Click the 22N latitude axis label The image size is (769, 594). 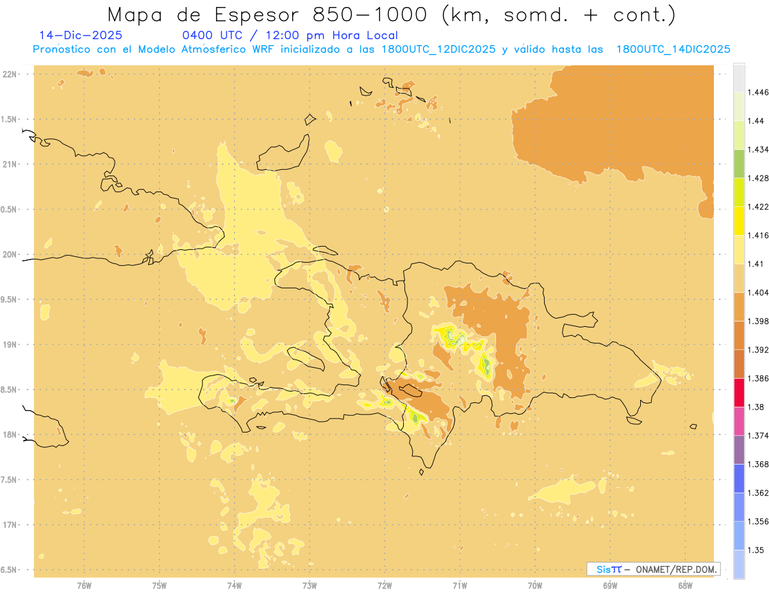point(10,74)
